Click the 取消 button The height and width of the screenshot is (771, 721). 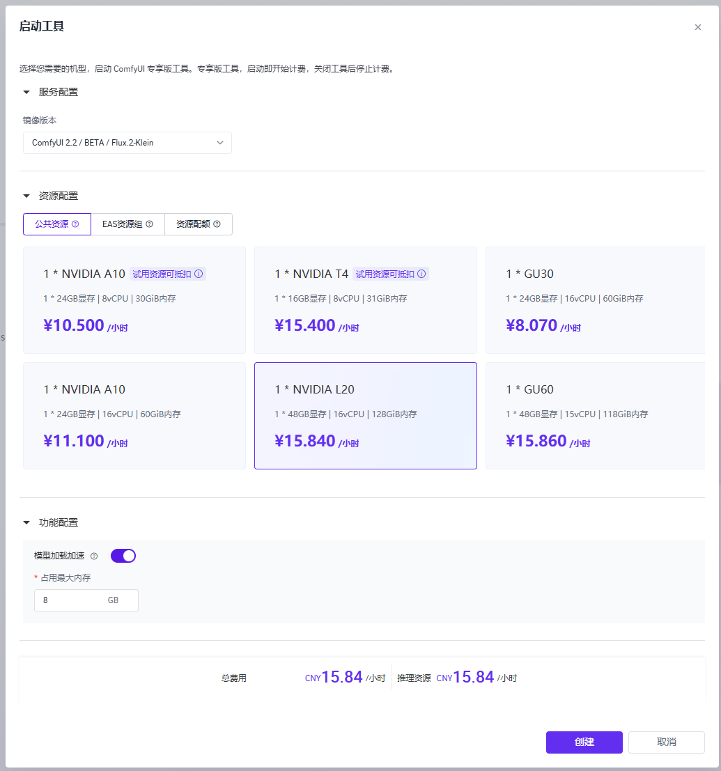667,742
